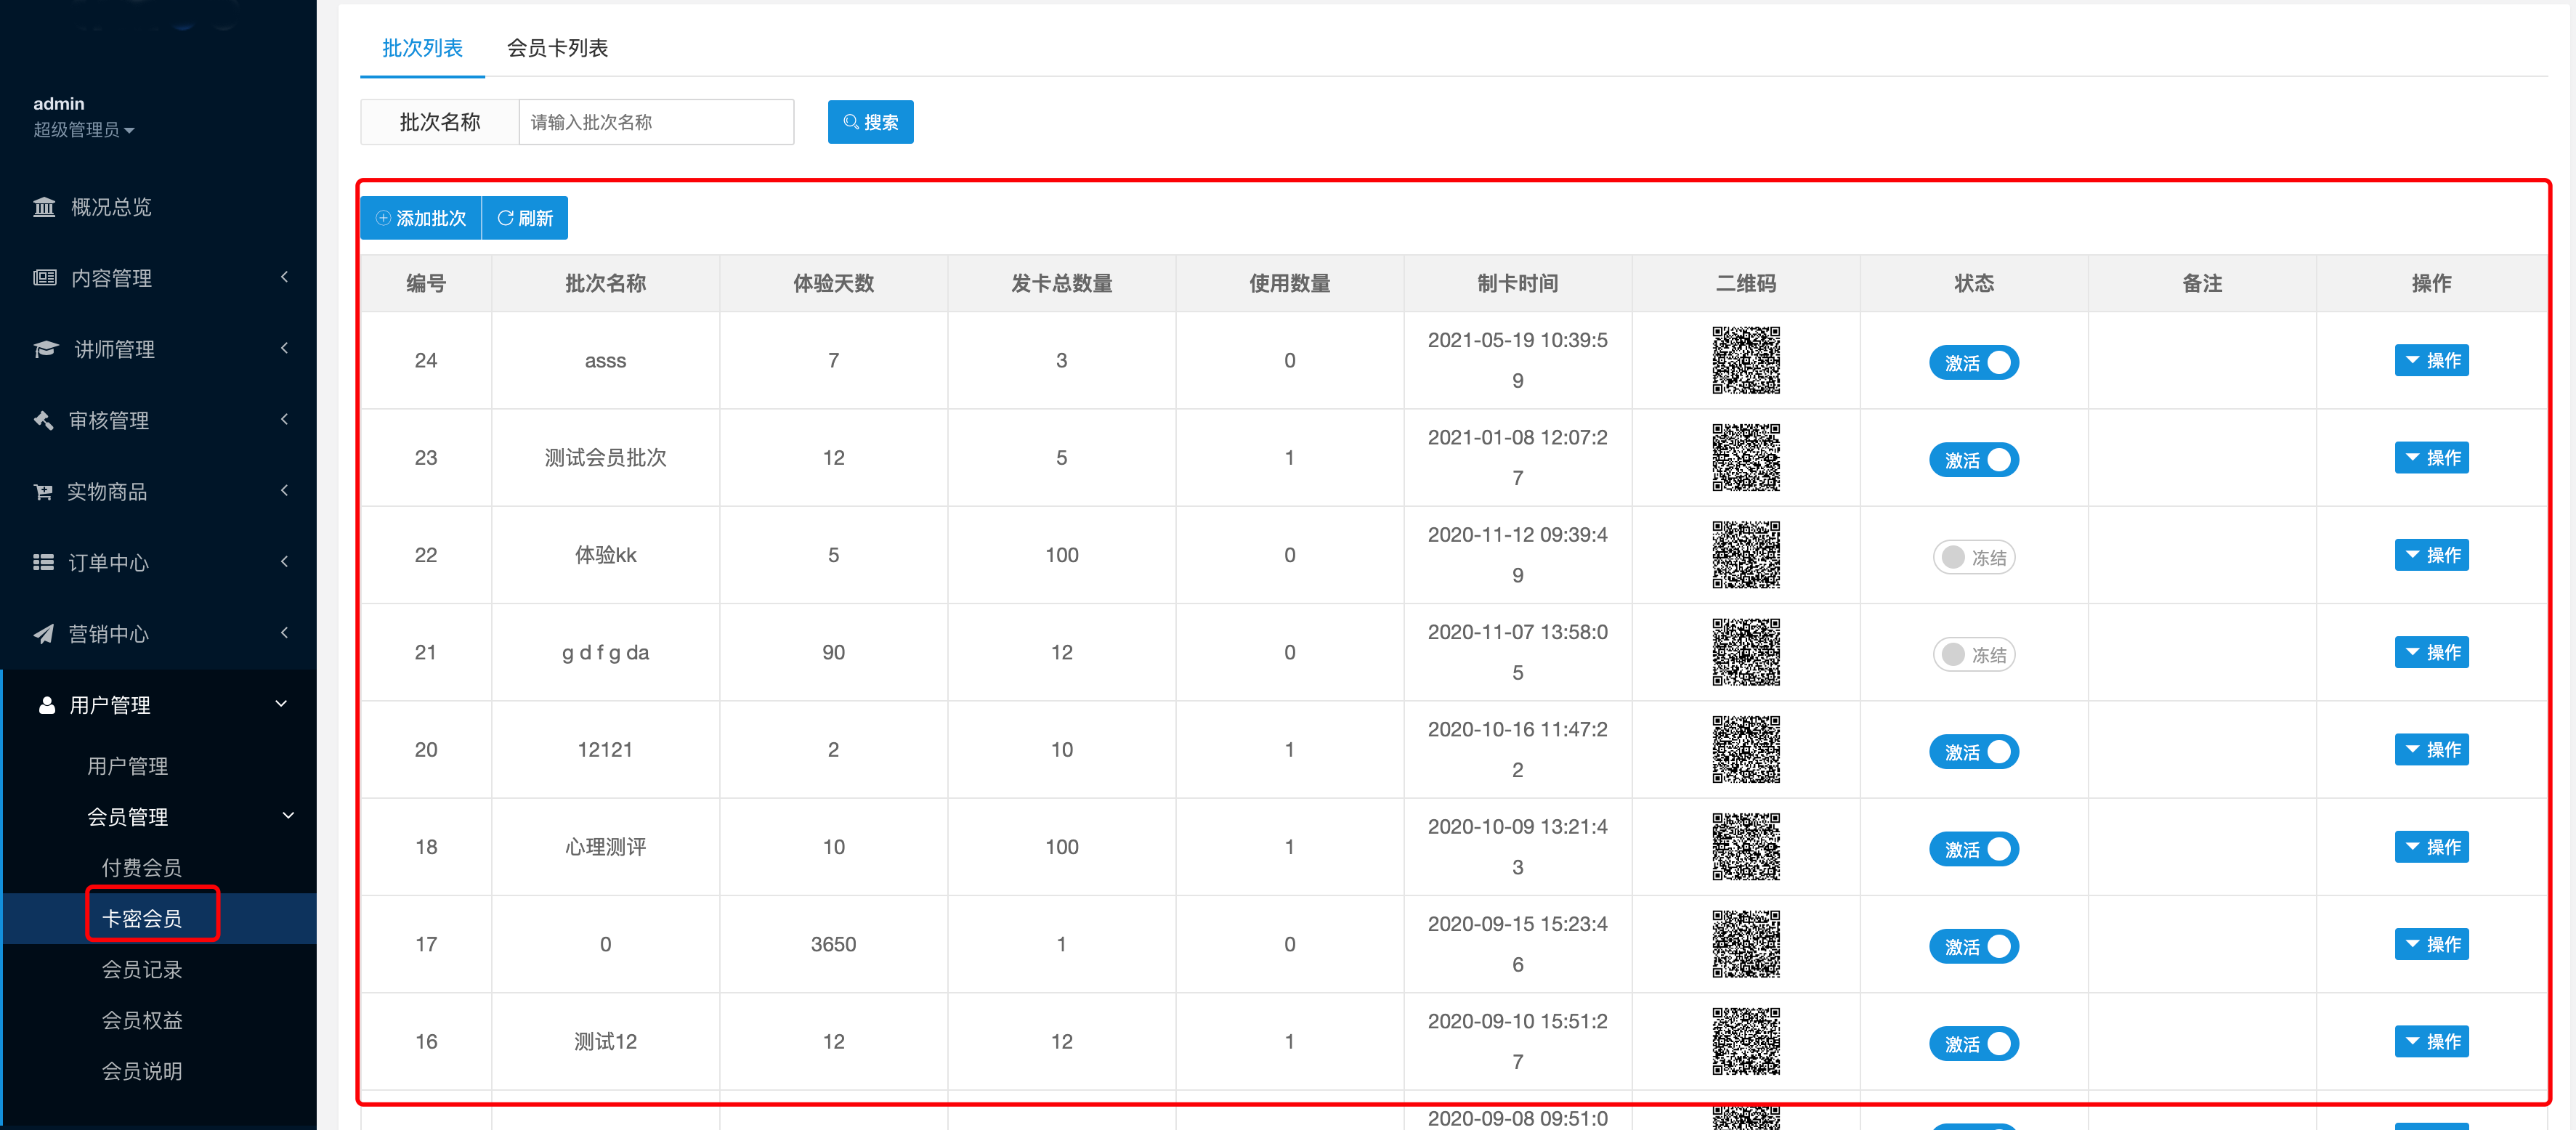2576x1130 pixels.
Task: Open 操作 dropdown for batch 23
Action: point(2431,457)
